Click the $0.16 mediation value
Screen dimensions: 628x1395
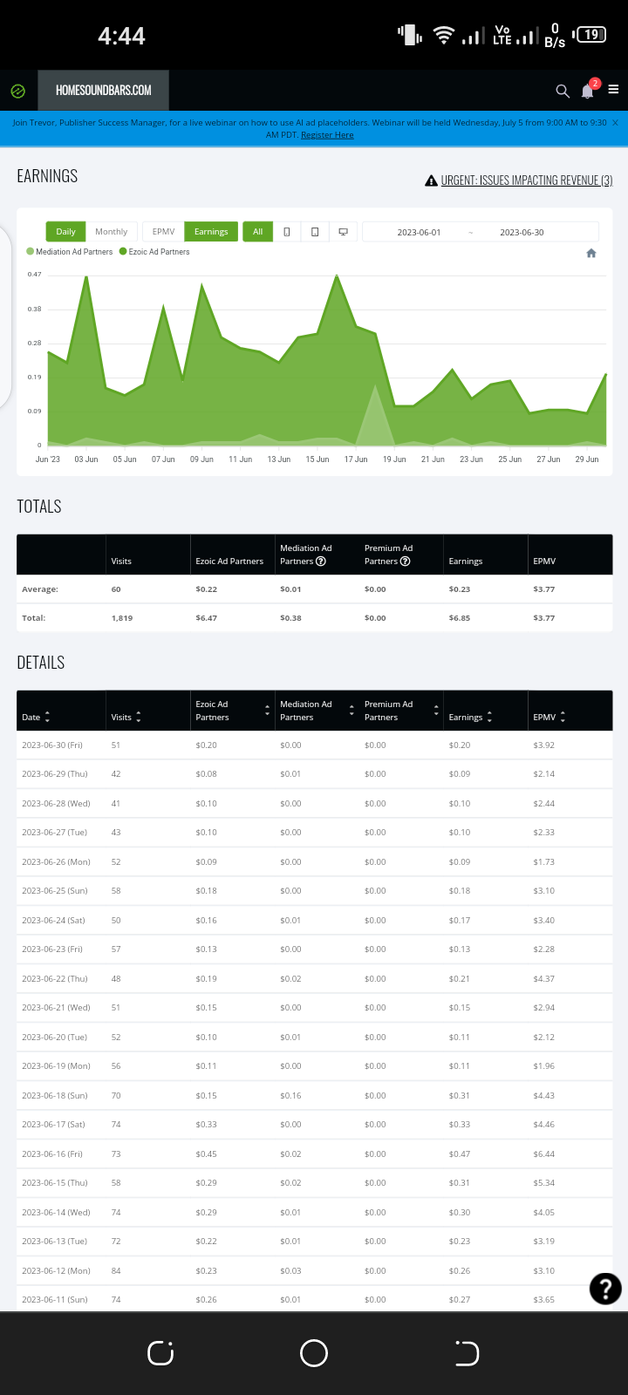tap(290, 1096)
